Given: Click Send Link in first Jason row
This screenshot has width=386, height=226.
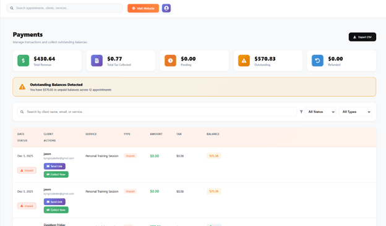Looking at the screenshot, I should (x=54, y=166).
